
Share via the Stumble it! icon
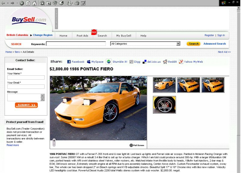[x=109, y=62]
